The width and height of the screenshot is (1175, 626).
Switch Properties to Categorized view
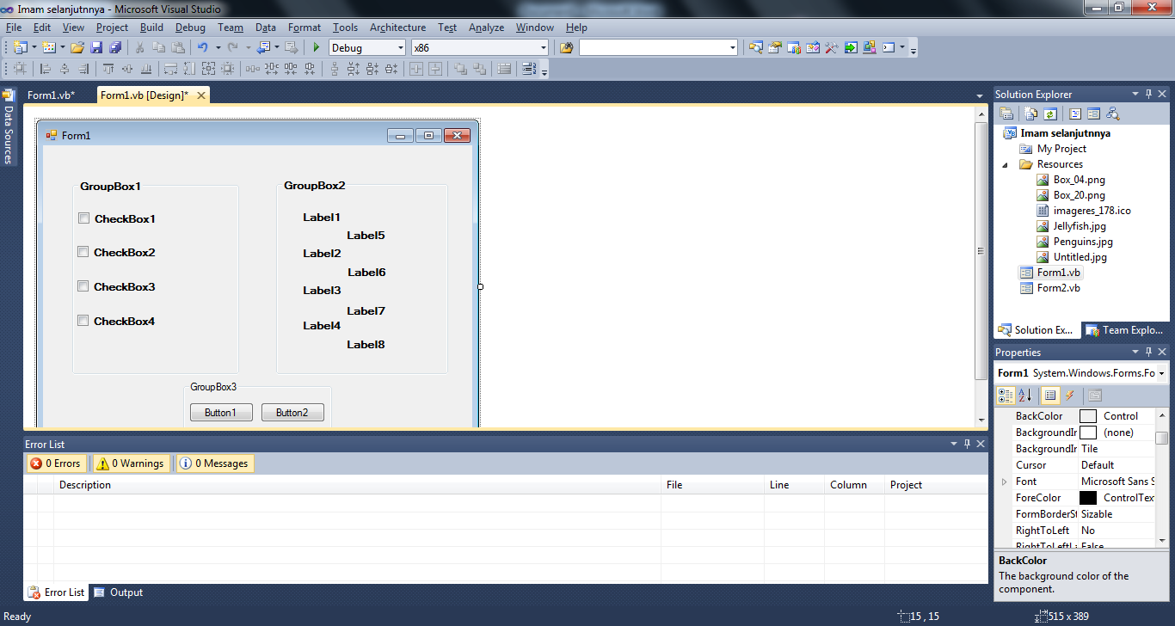click(1006, 396)
